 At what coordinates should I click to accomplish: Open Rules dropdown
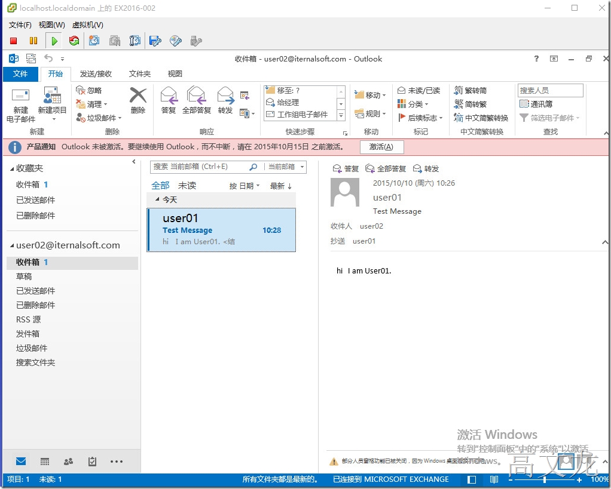pyautogui.click(x=370, y=113)
